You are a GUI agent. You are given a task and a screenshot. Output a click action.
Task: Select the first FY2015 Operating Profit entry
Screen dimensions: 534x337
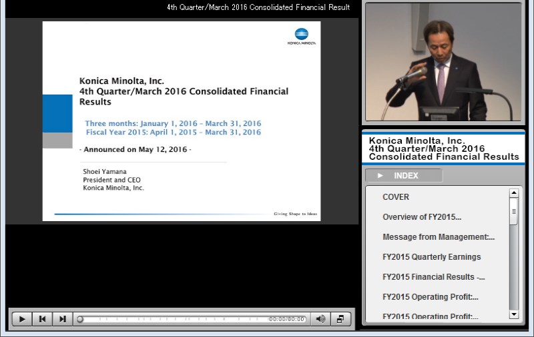click(430, 297)
